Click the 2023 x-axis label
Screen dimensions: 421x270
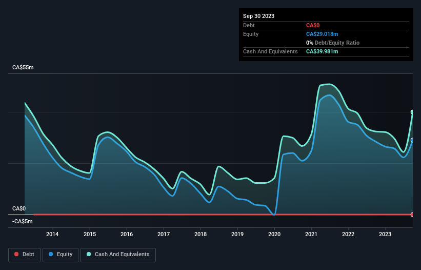tap(385, 234)
